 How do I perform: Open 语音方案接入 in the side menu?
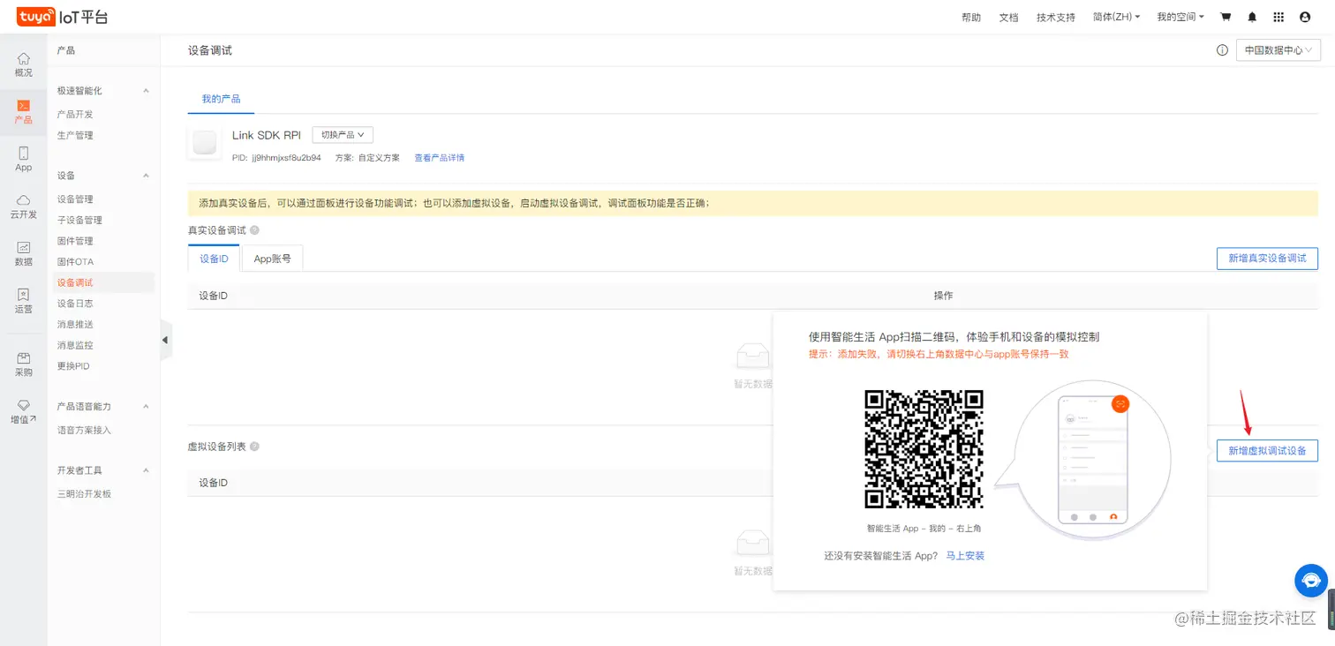click(x=84, y=431)
